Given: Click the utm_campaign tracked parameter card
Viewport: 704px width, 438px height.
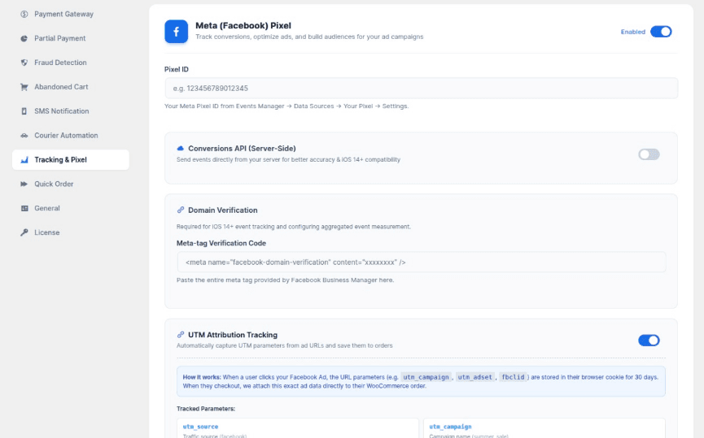Looking at the screenshot, I should pos(544,428).
